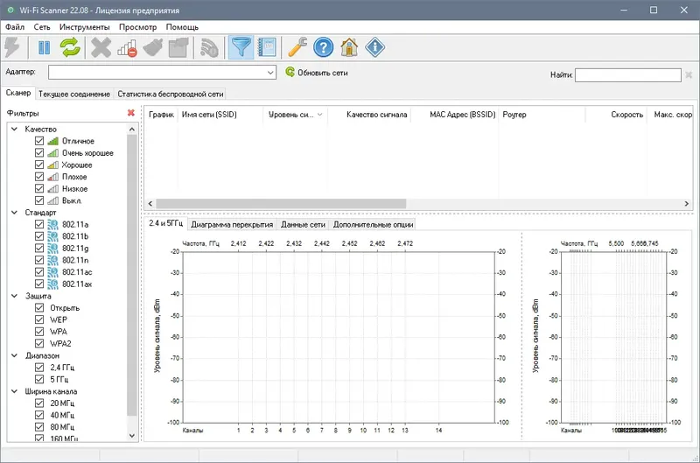Toggle the Низкое quality checkbox

tap(39, 188)
